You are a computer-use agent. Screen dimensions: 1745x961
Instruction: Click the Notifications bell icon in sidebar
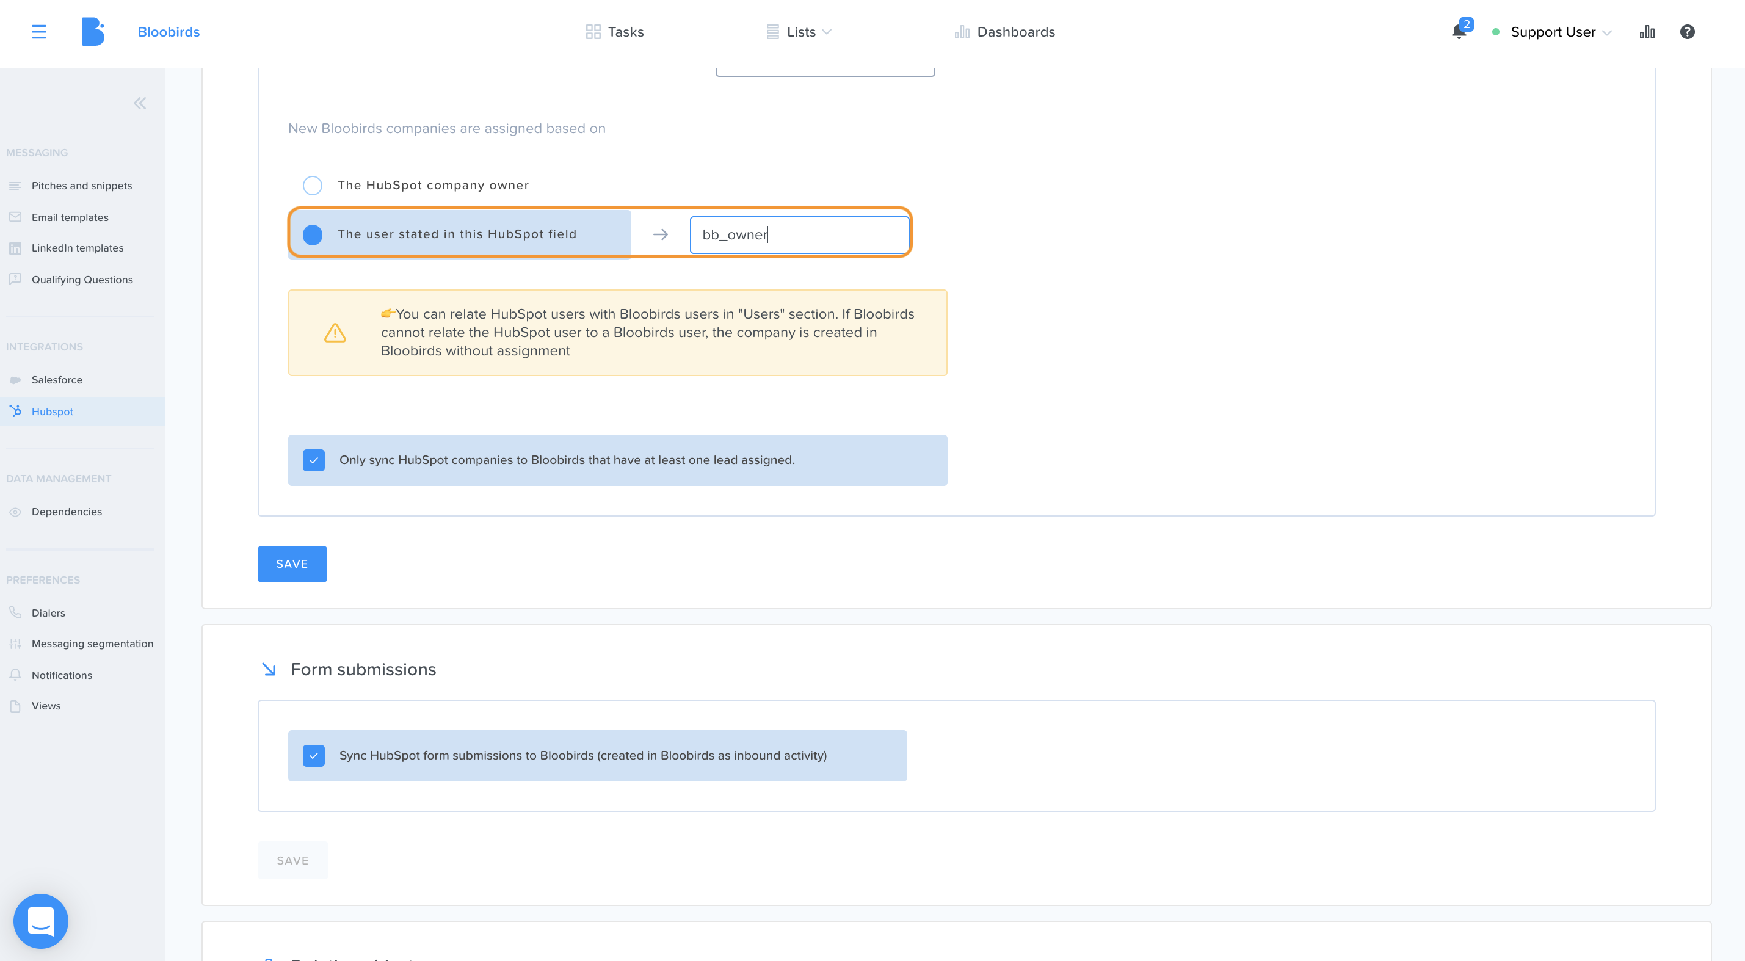coord(15,675)
